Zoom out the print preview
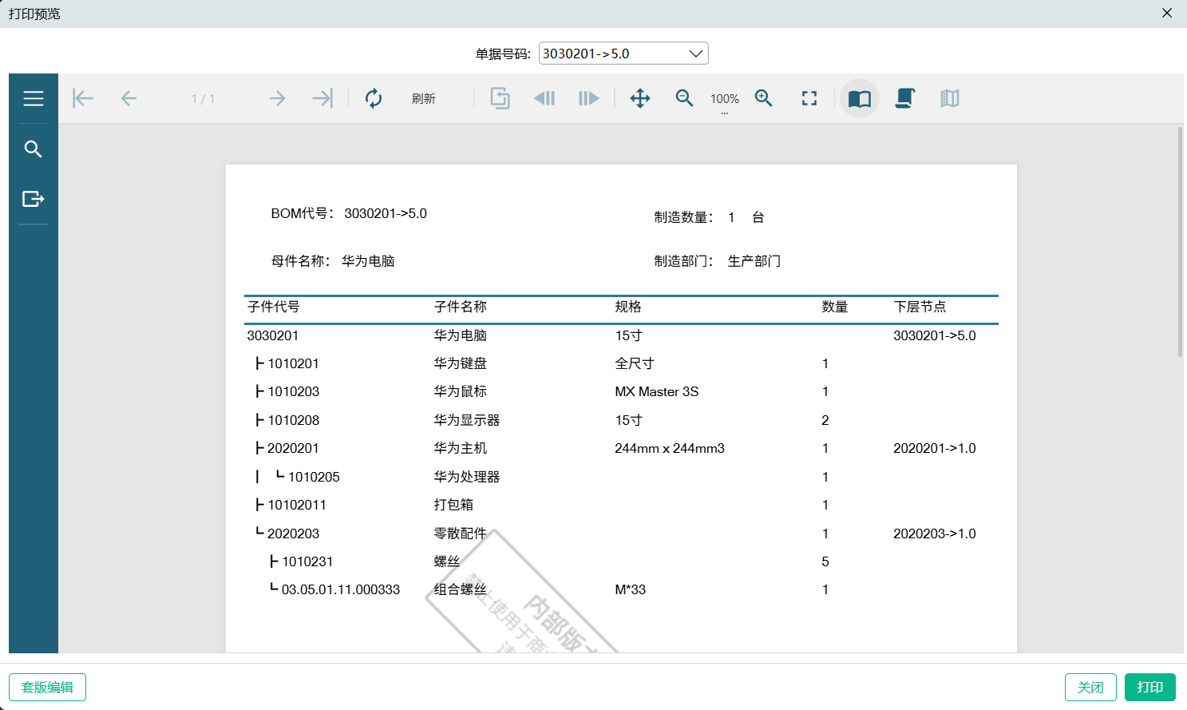 click(684, 98)
